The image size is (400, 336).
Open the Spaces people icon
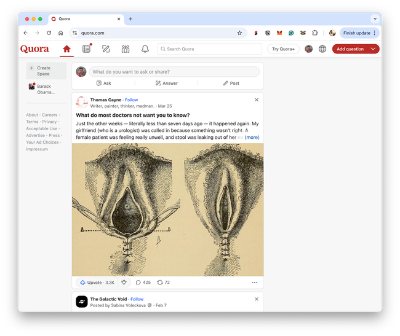pyautogui.click(x=126, y=49)
